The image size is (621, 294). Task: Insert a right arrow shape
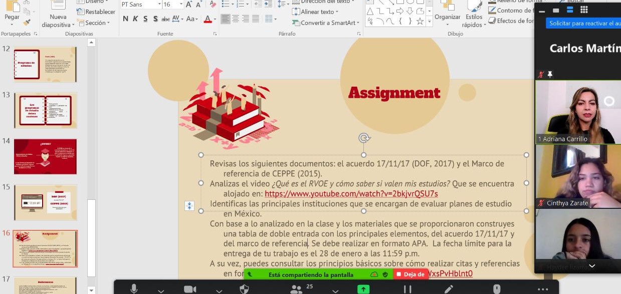pyautogui.click(x=399, y=11)
